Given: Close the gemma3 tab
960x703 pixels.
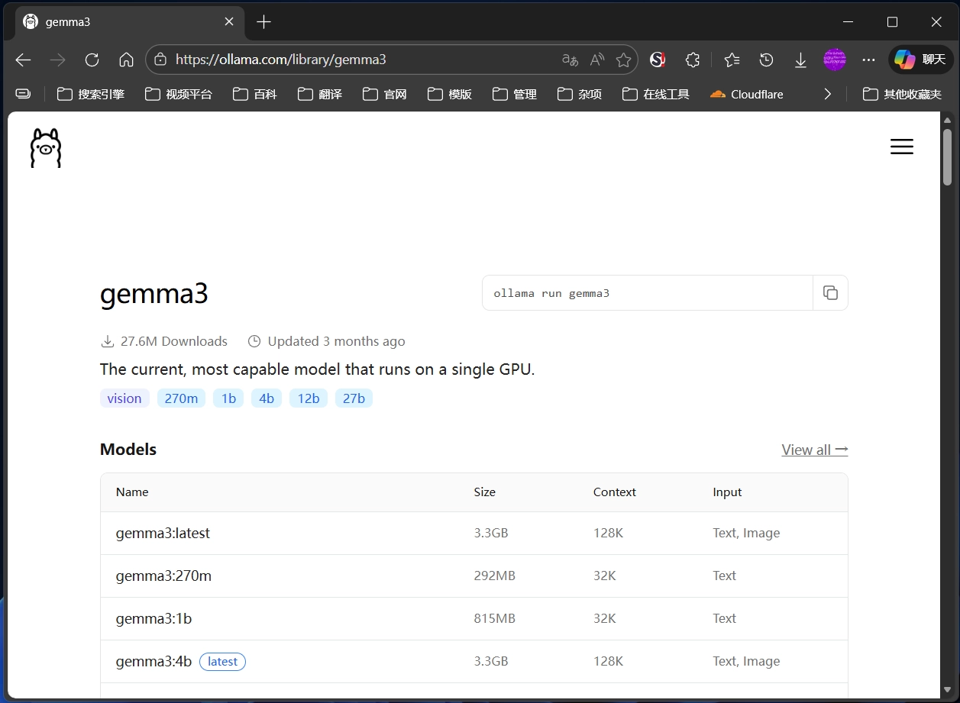Looking at the screenshot, I should tap(229, 22).
